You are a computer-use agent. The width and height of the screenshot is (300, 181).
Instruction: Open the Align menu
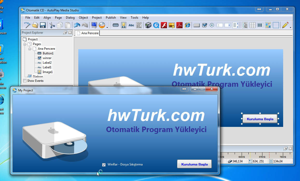47,18
